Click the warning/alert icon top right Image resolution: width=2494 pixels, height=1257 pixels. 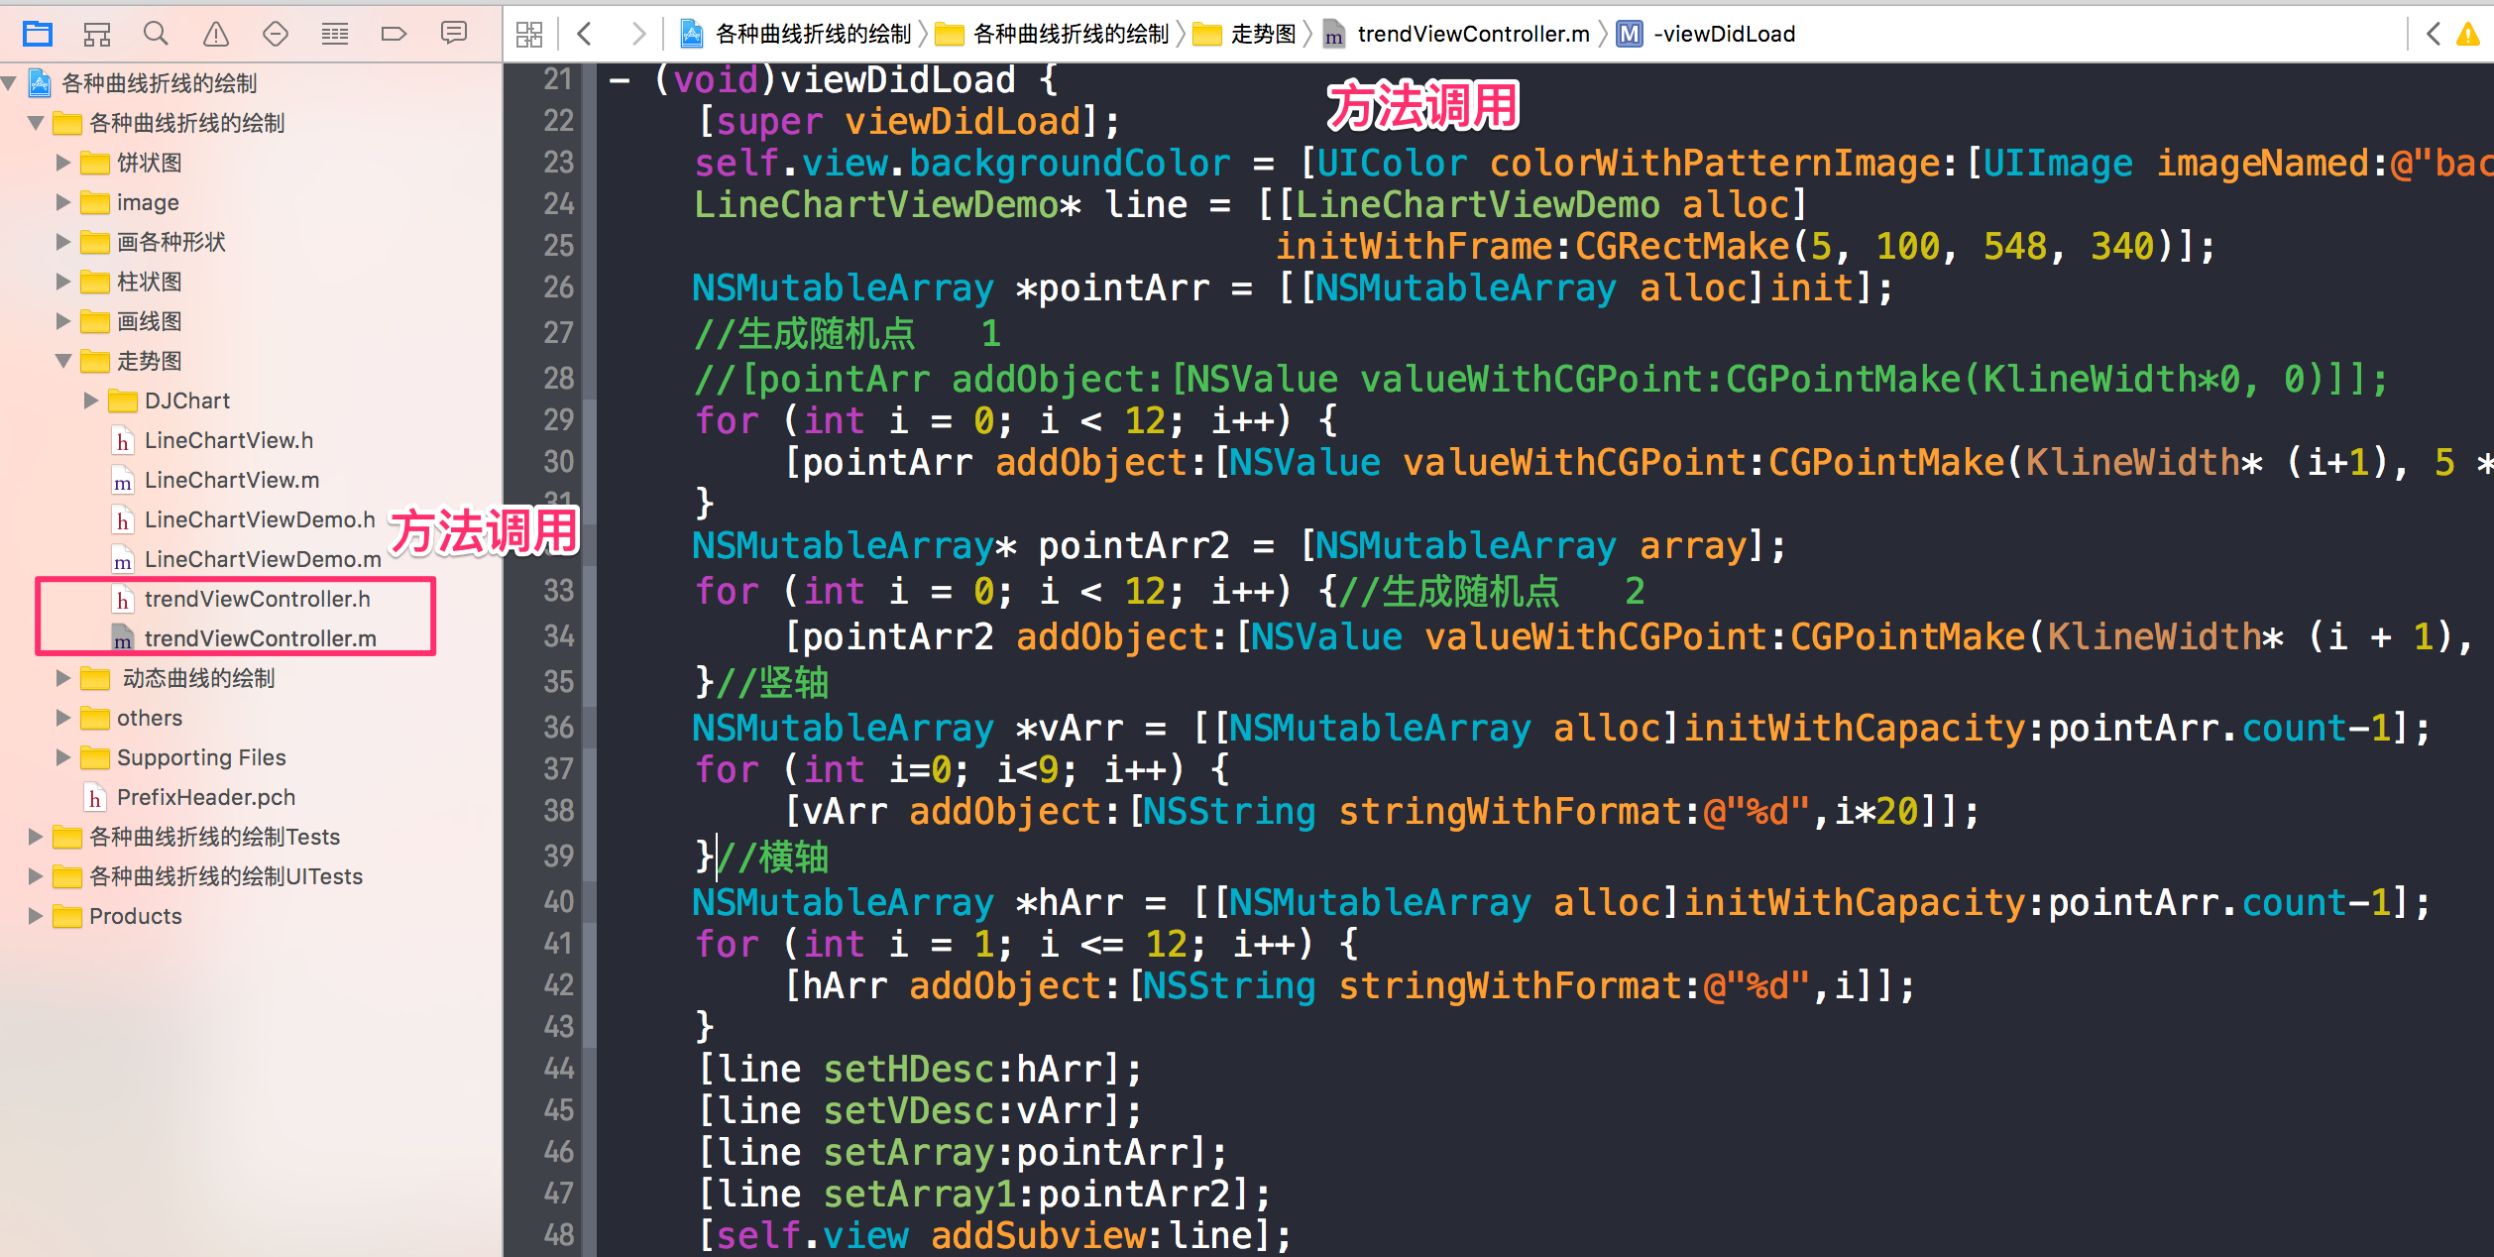2467,34
